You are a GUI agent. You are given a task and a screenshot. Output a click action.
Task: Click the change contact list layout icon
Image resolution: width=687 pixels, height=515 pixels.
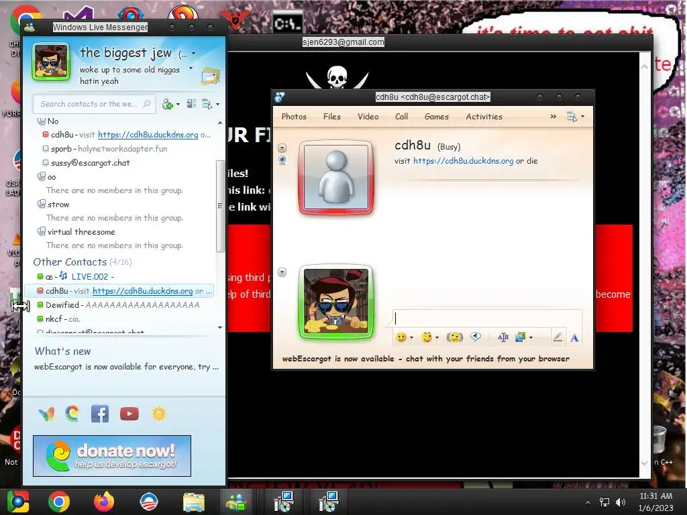[x=191, y=104]
